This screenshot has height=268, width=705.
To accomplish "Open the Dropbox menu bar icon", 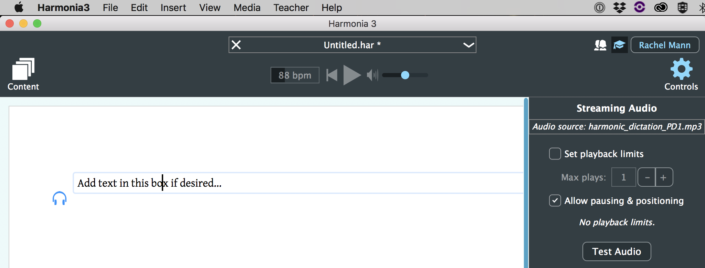I will click(x=620, y=7).
